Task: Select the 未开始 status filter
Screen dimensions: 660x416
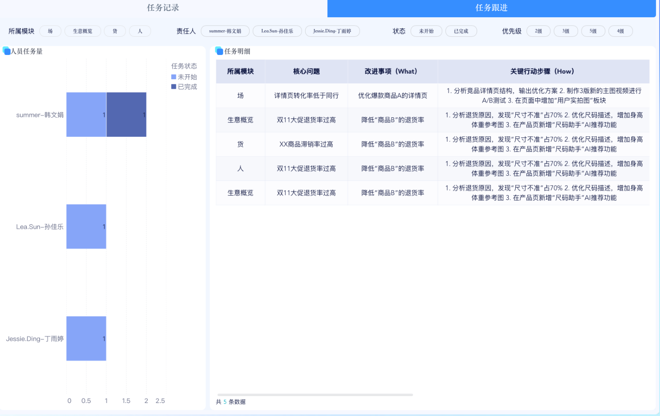Action: pos(426,31)
